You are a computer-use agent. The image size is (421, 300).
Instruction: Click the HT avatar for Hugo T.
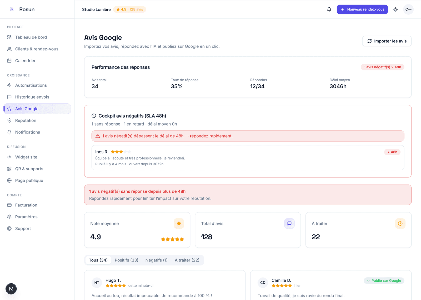[x=97, y=283]
